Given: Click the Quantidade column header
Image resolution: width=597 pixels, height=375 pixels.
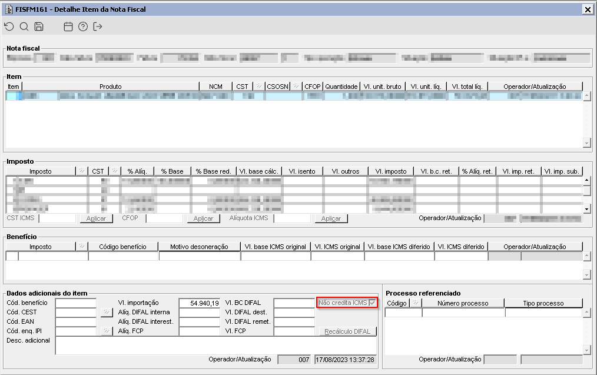Looking at the screenshot, I should (x=341, y=87).
